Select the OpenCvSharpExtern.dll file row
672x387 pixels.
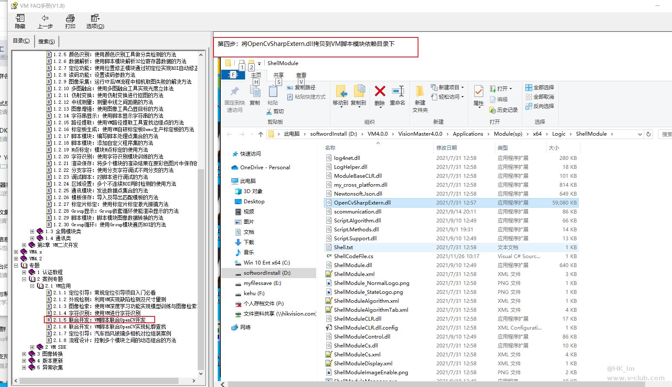362,203
